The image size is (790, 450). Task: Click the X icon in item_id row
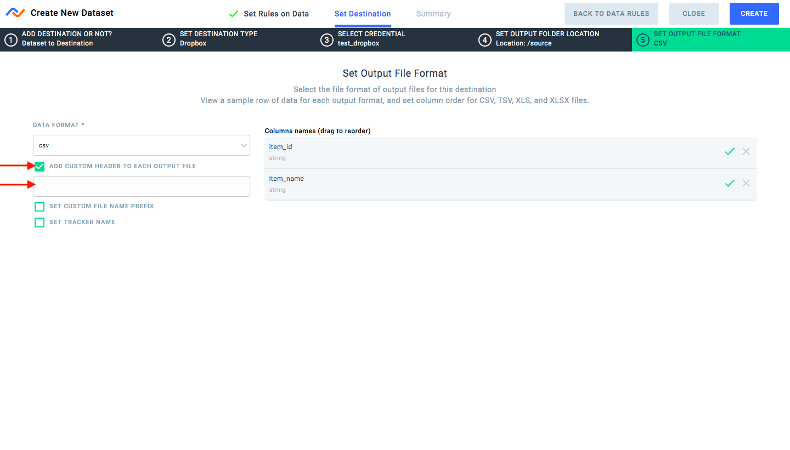pyautogui.click(x=746, y=151)
